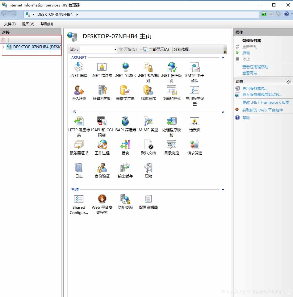Click 查看应用程序池 link
Image resolution: width=293 pixels, height=297 pixels.
[x=255, y=67]
